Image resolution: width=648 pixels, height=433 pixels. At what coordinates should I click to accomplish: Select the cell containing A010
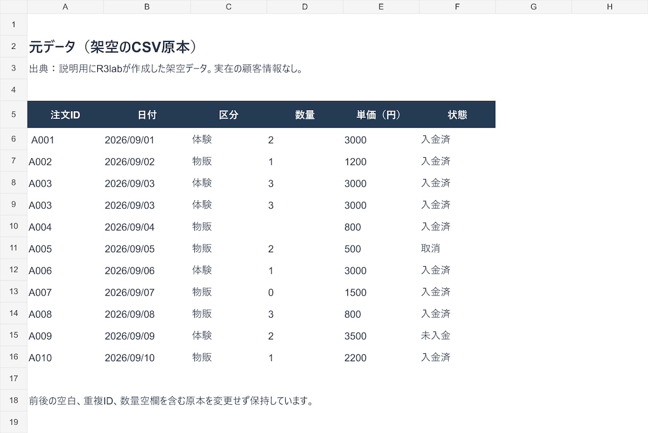coord(65,358)
